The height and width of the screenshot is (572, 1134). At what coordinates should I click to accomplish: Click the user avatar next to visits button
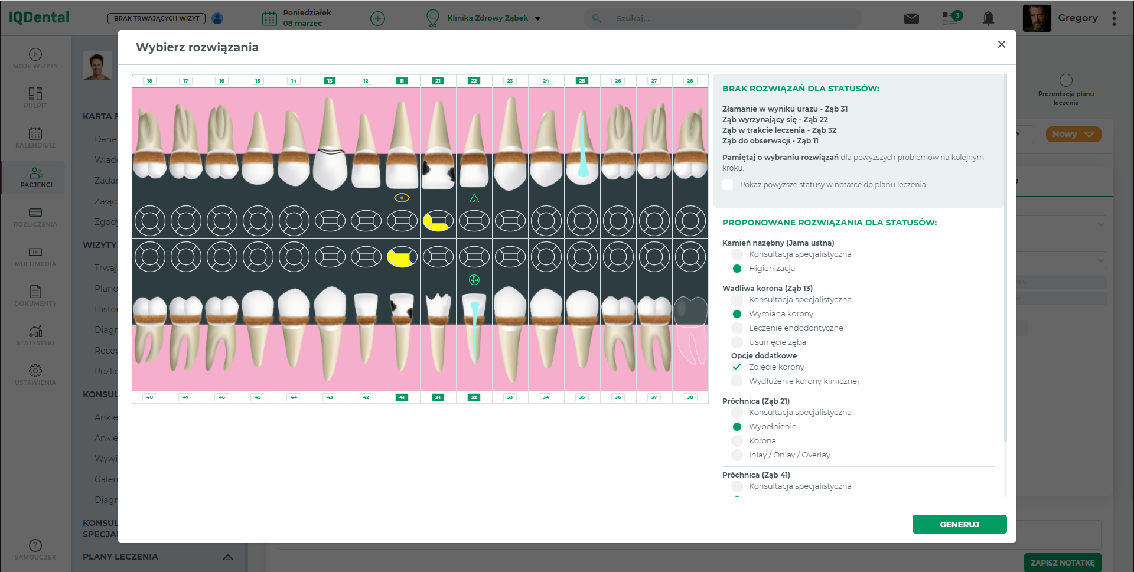pos(217,18)
